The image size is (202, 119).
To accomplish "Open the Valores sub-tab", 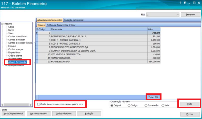I will (41, 25).
